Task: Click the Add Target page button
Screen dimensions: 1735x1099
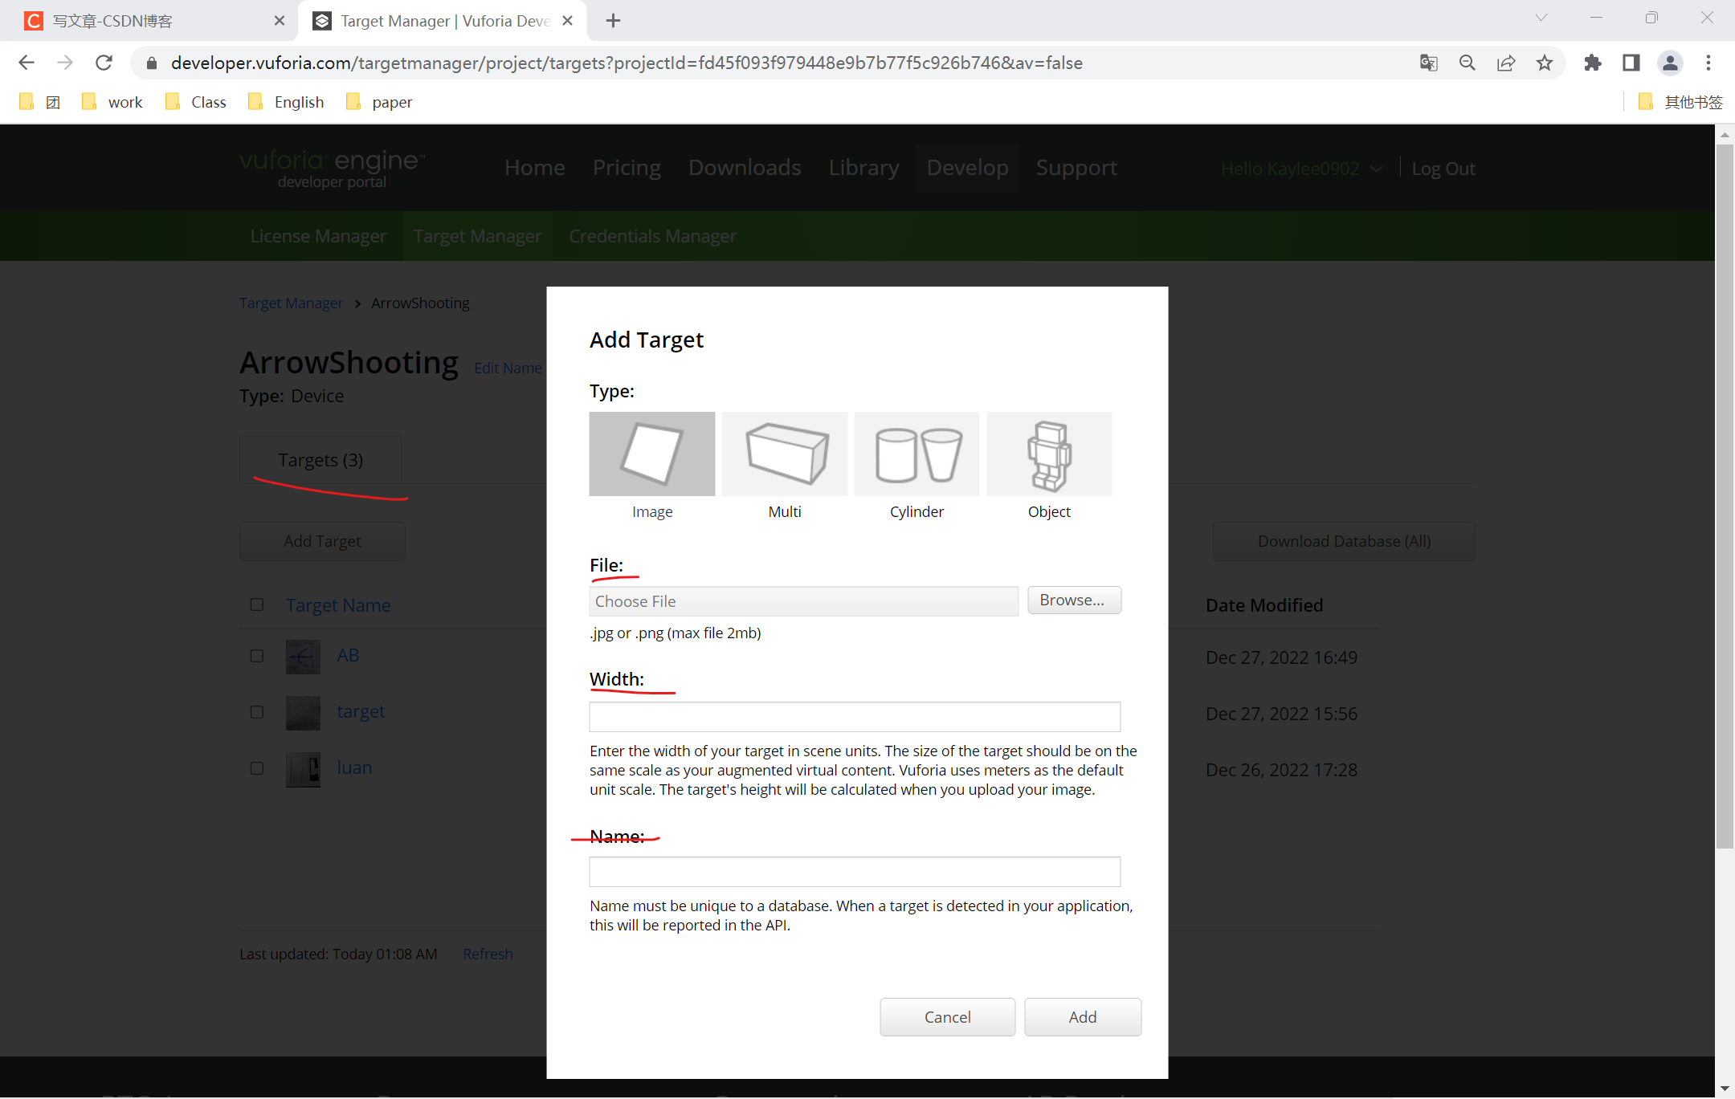Action: [x=322, y=541]
